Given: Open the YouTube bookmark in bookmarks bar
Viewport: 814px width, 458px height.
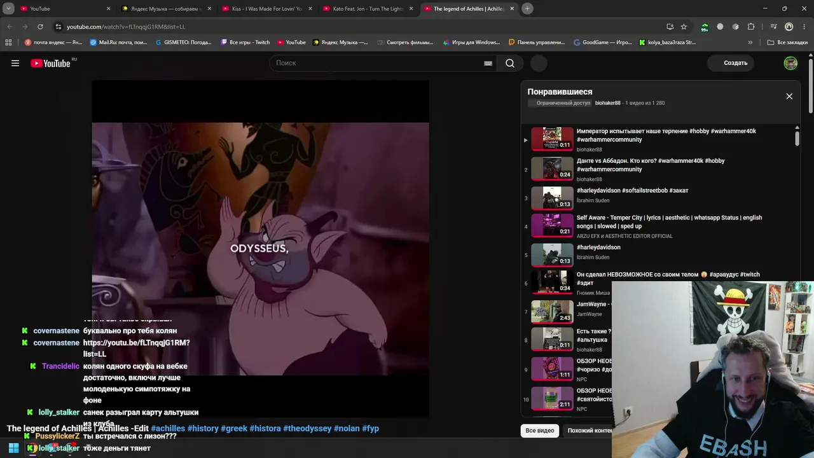Looking at the screenshot, I should click(x=291, y=43).
